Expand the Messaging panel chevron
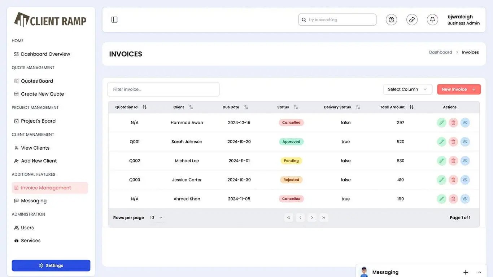 (x=480, y=272)
